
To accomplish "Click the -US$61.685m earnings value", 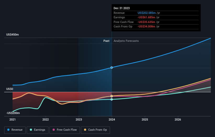I will [x=146, y=17].
